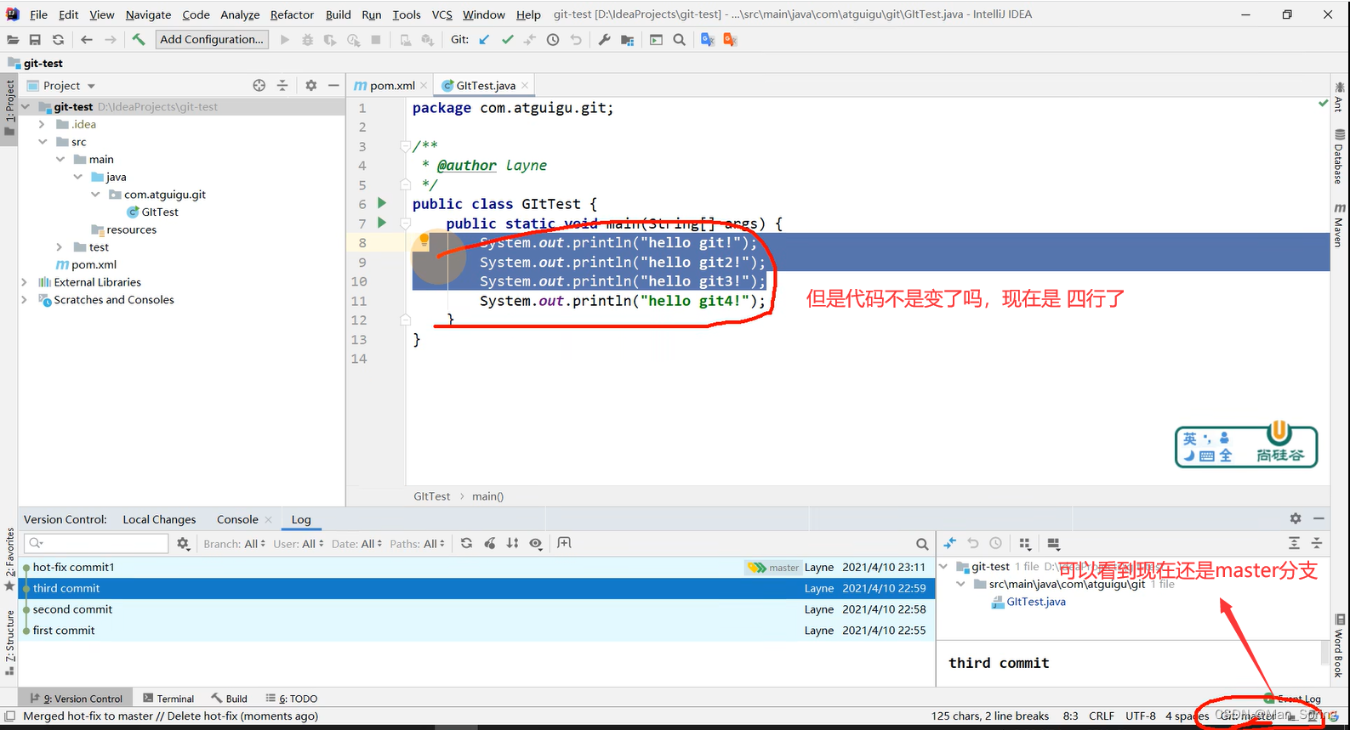
Task: Open Paths filter dropdown
Action: (418, 544)
